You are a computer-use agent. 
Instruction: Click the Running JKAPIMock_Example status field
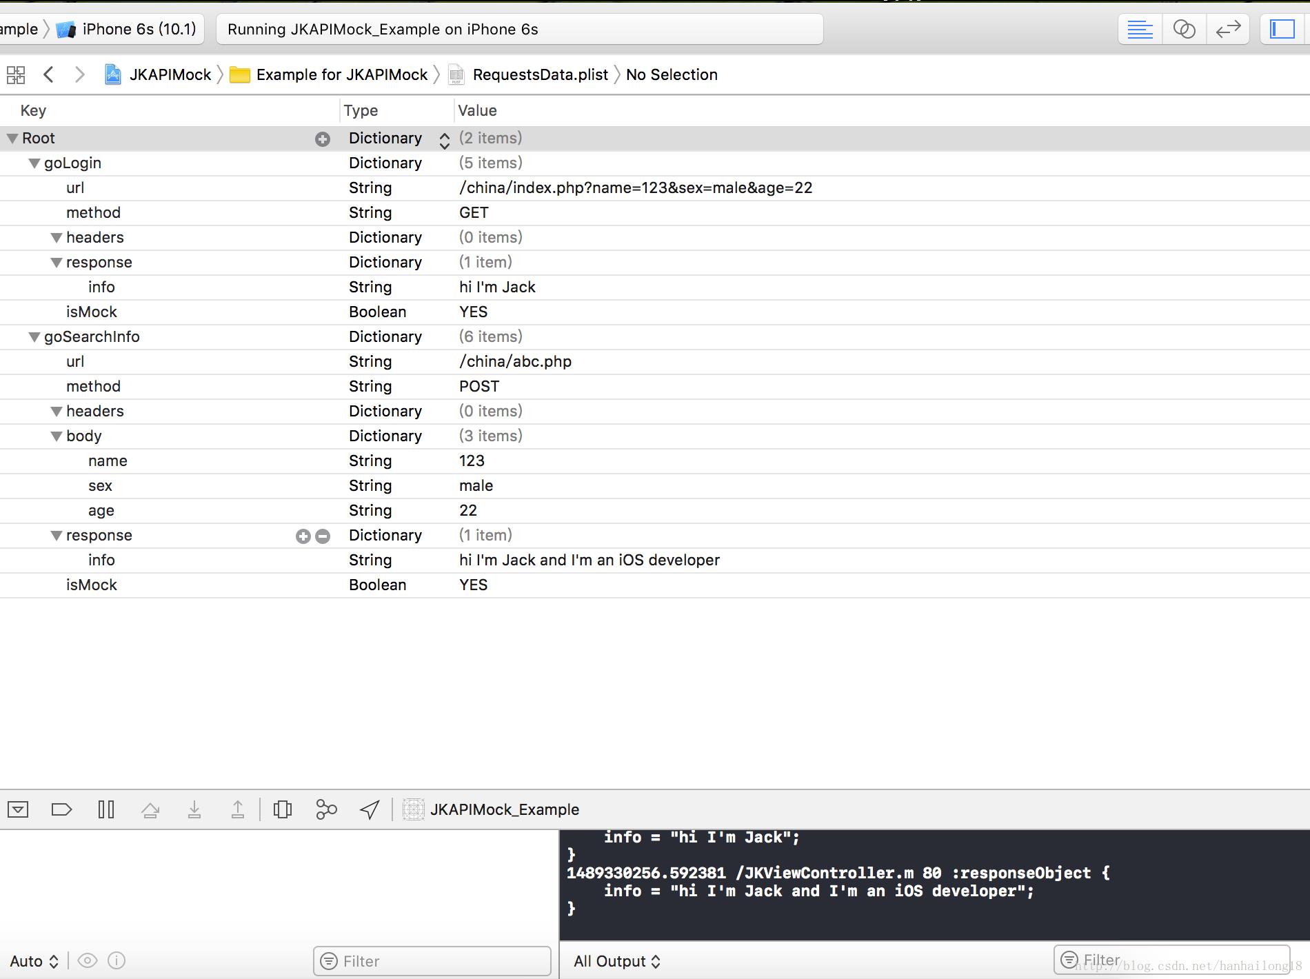(520, 30)
